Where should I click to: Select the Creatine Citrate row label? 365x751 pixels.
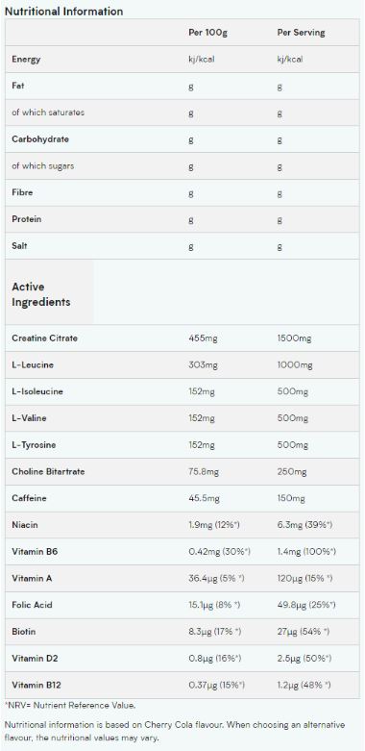tap(44, 338)
